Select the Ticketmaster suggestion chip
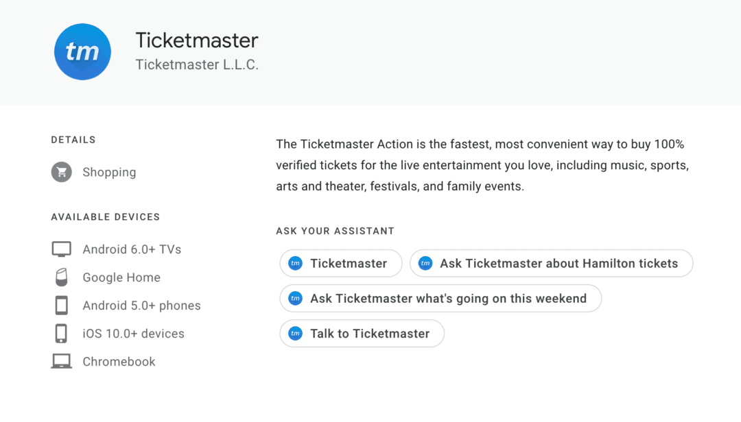The image size is (741, 422). [341, 263]
